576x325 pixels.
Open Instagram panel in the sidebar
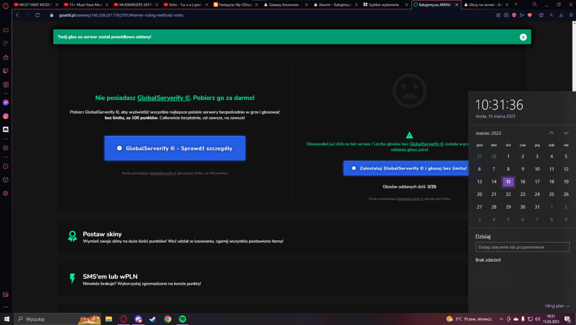(x=6, y=116)
